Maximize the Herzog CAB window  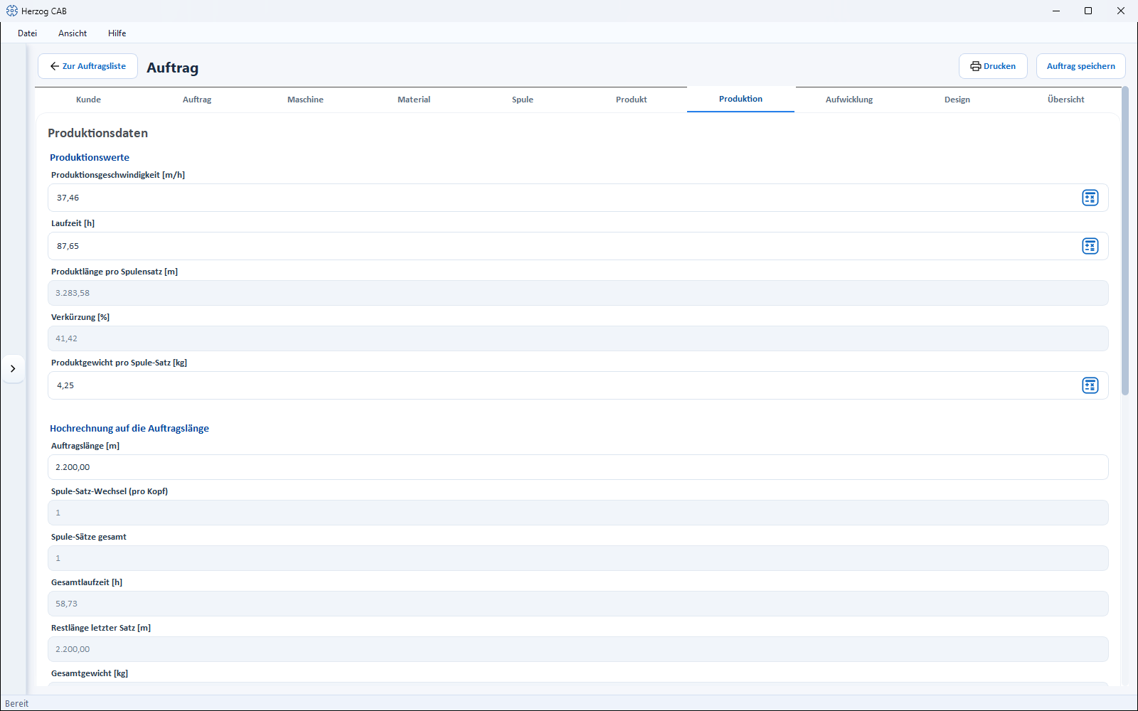(x=1088, y=11)
